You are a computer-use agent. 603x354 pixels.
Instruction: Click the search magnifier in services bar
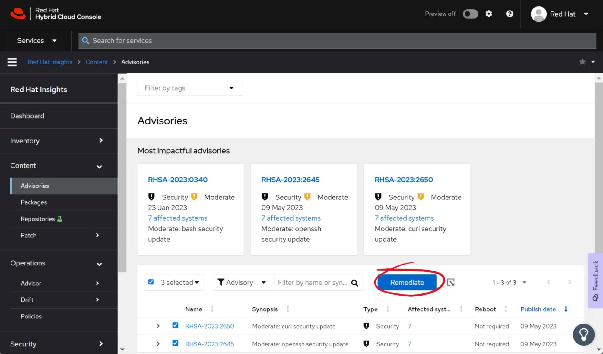[x=85, y=41]
